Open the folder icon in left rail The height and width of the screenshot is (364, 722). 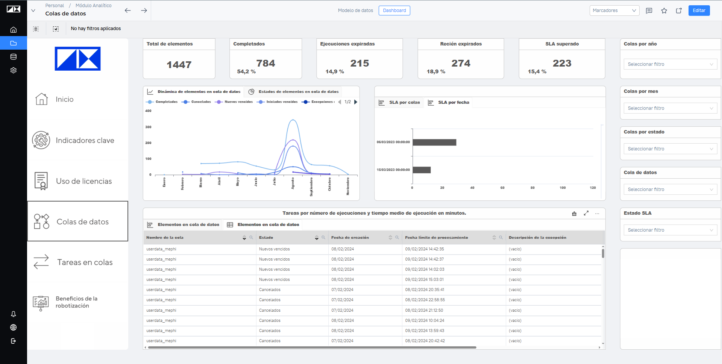pyautogui.click(x=14, y=43)
